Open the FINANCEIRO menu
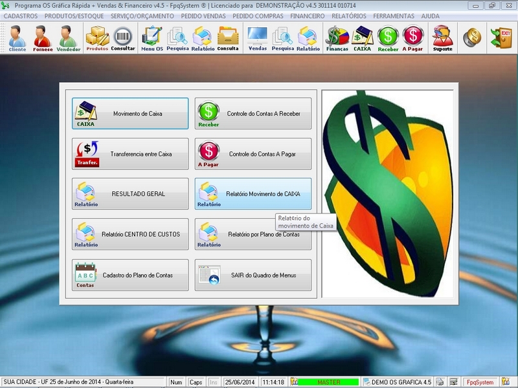This screenshot has height=388, width=518. pos(308,16)
